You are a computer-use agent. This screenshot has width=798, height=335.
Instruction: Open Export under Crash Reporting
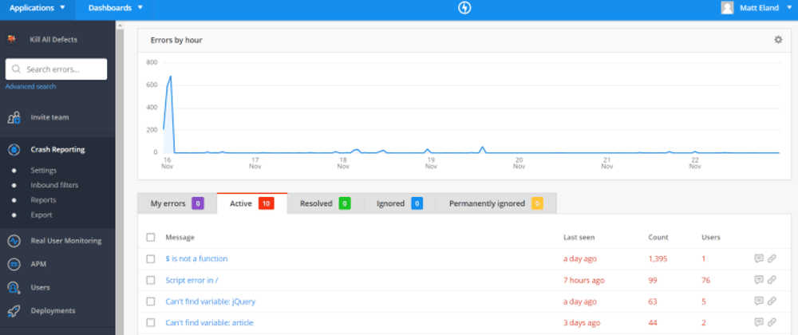(x=41, y=215)
